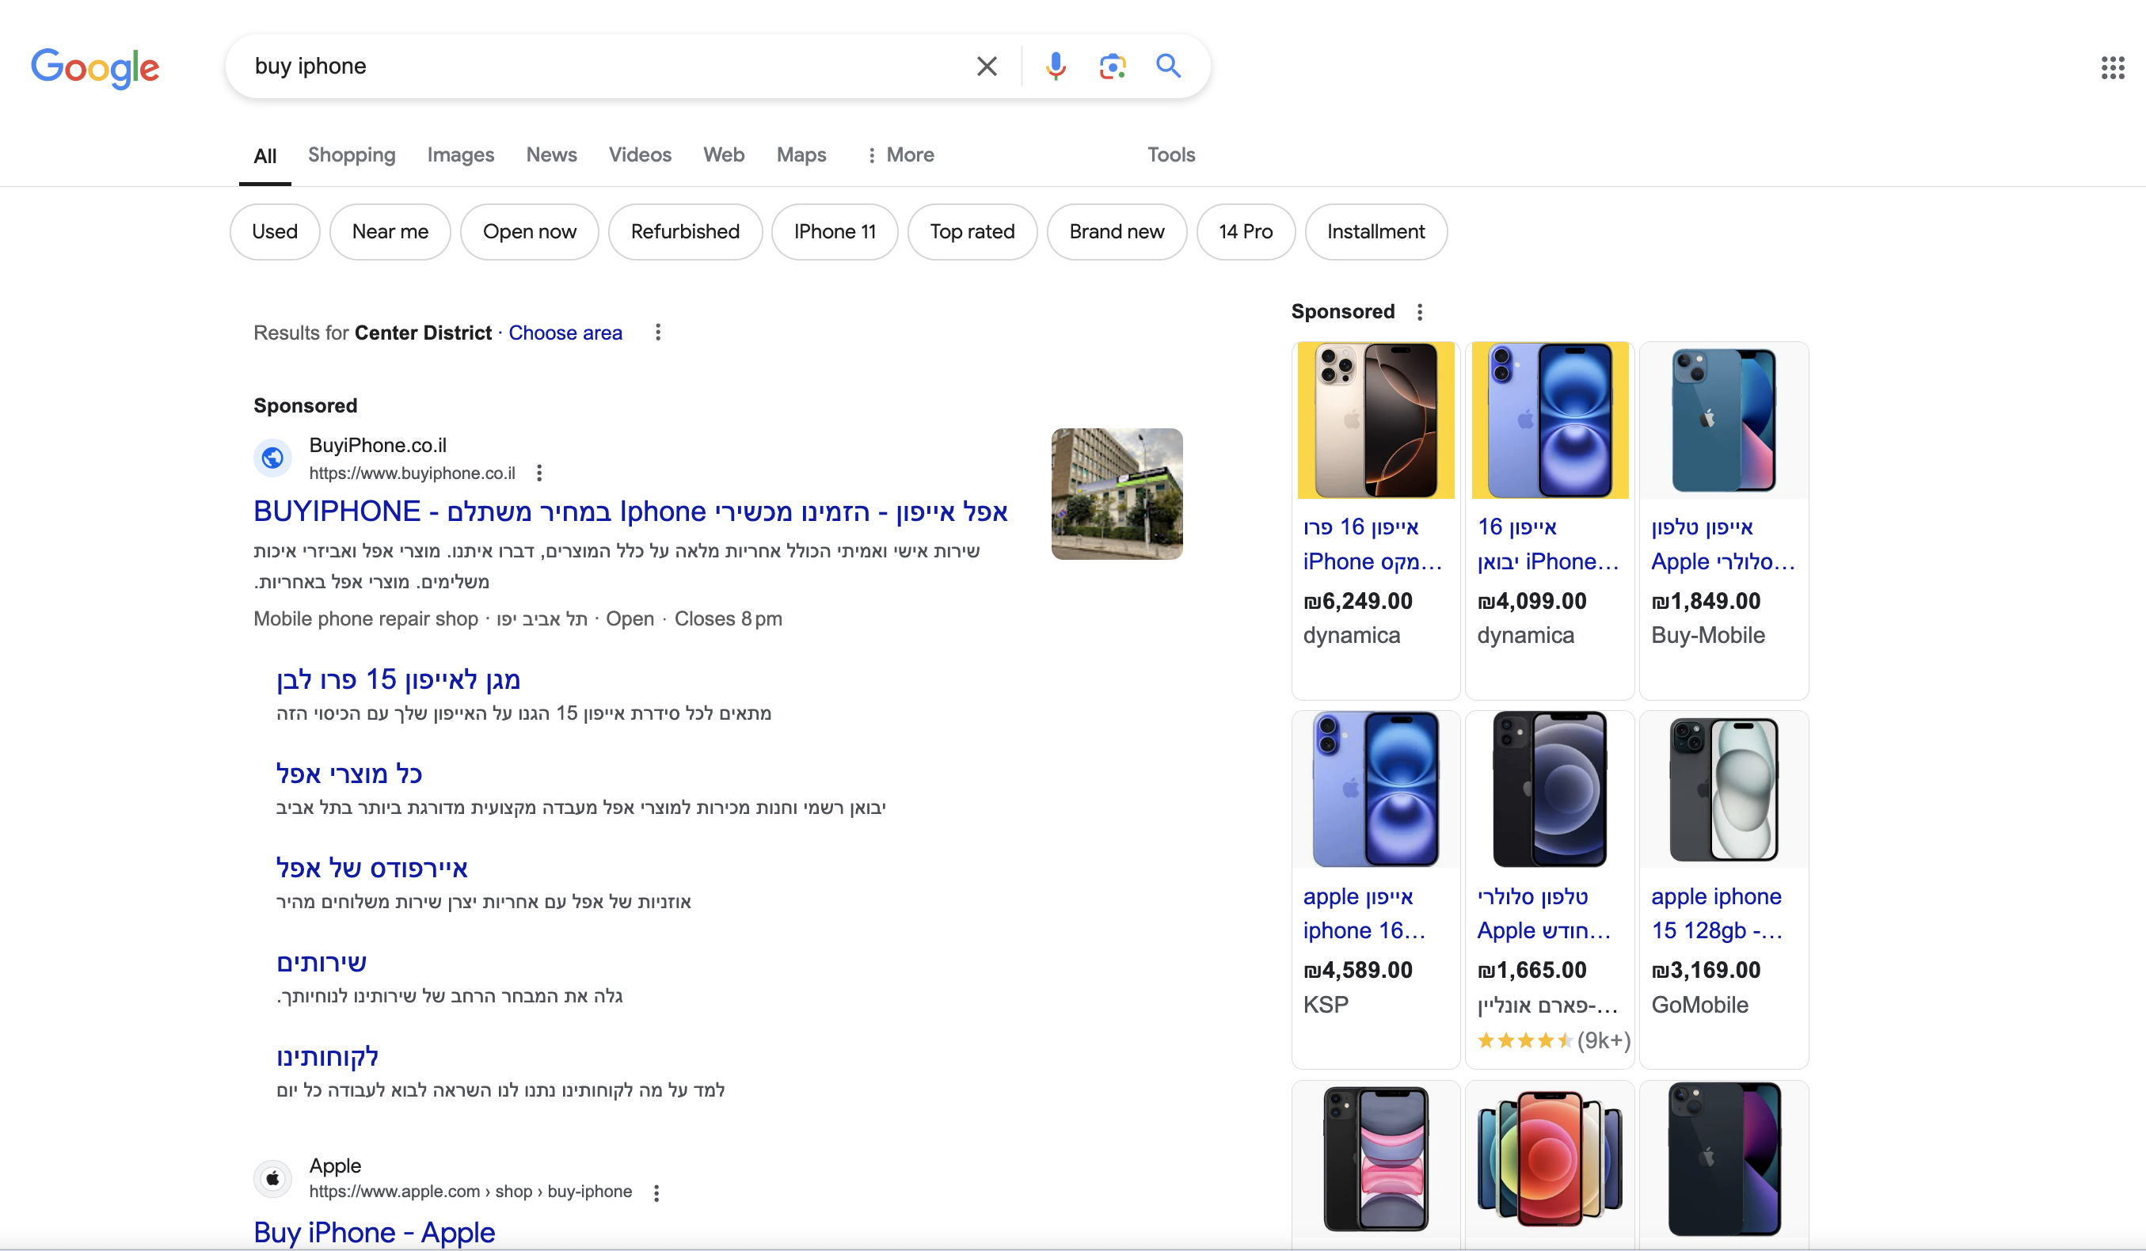Click the Google logo
The width and height of the screenshot is (2146, 1251).
pos(94,67)
